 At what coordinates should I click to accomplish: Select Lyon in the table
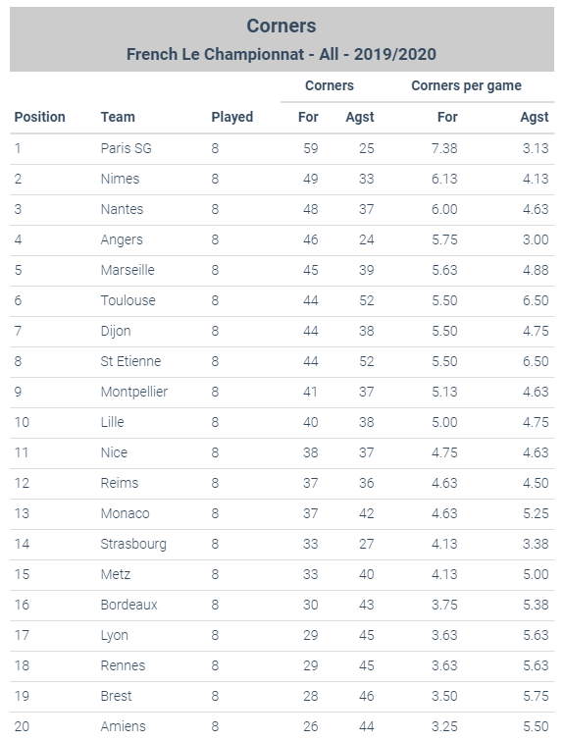click(x=115, y=635)
